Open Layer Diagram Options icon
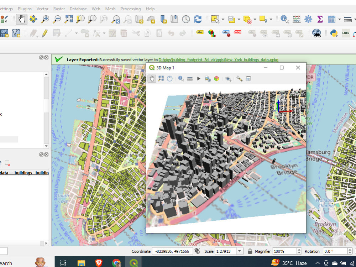Screen dimensions: 356x267 [212, 33]
